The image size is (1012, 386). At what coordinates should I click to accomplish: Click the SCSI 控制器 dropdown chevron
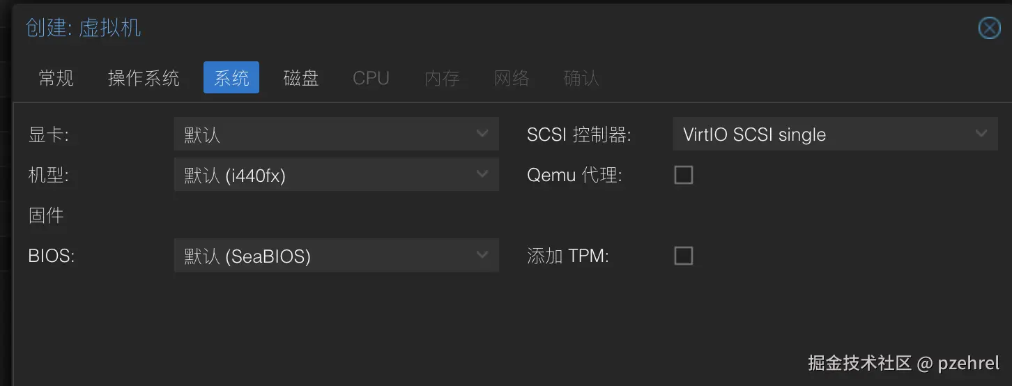pos(981,134)
